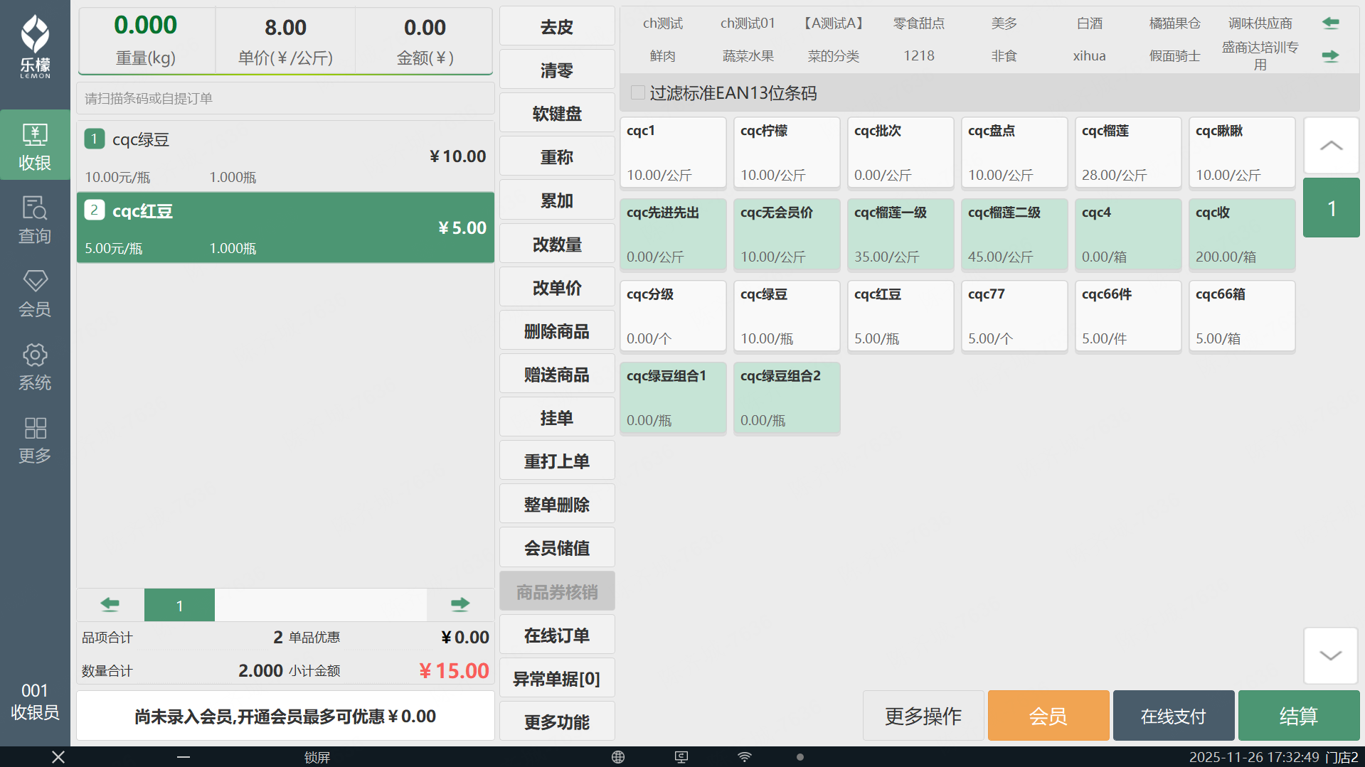Select cart row 1 cqc绿豆
The image size is (1365, 767).
(x=285, y=156)
